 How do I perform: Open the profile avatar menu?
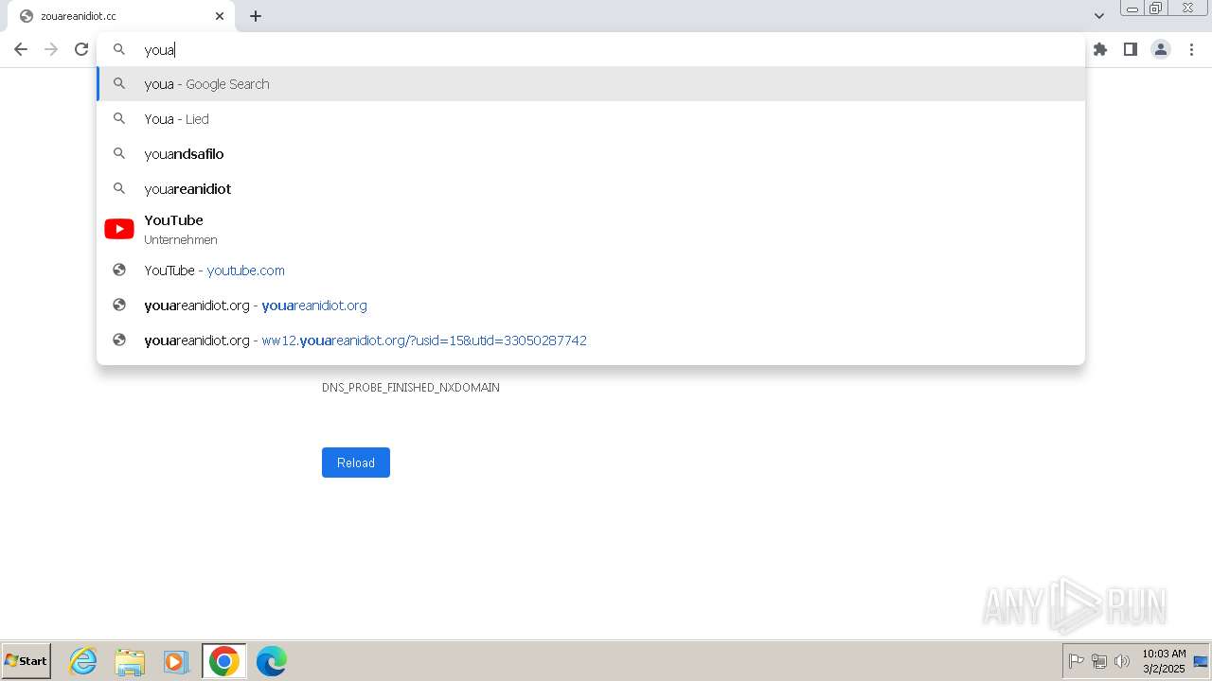click(1161, 49)
